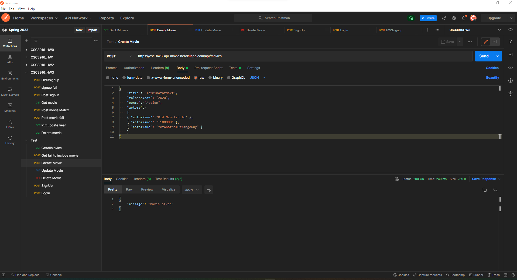The height and width of the screenshot is (280, 517).
Task: Open the settings gear icon
Action: click(454, 18)
